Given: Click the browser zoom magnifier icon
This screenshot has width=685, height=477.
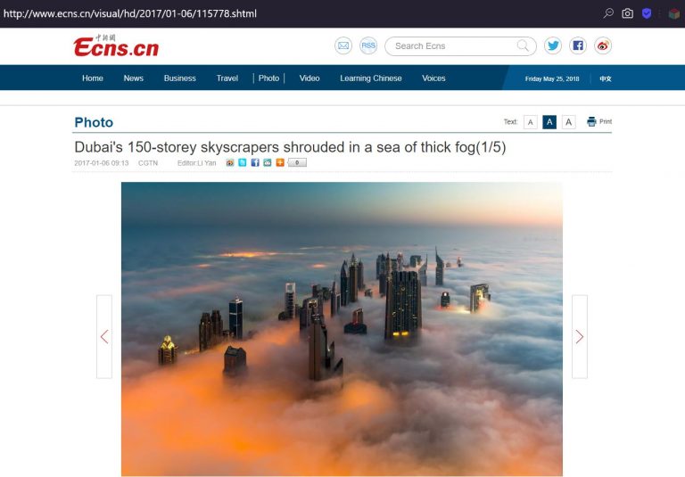Looking at the screenshot, I should coord(608,13).
